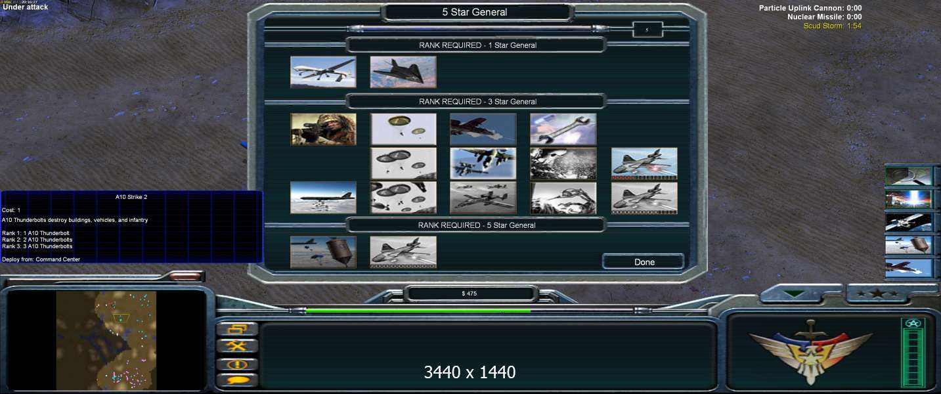Pick the single-parachute Paradrop rank 1 upgrade
941x394 pixels.
coord(403,129)
